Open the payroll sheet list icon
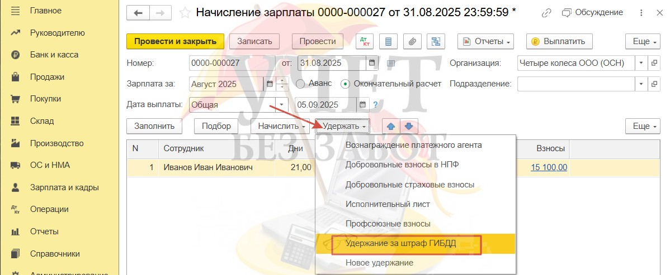The width and height of the screenshot is (670, 275). (389, 41)
